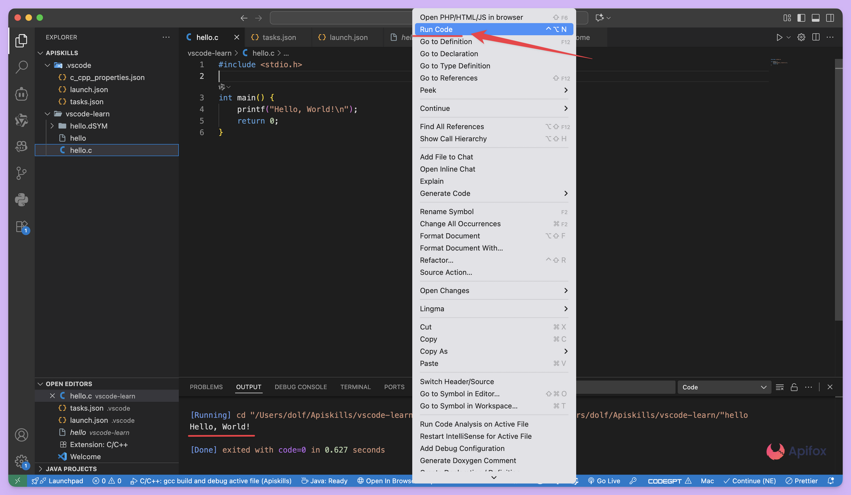Open the Search view in activity bar

(21, 67)
